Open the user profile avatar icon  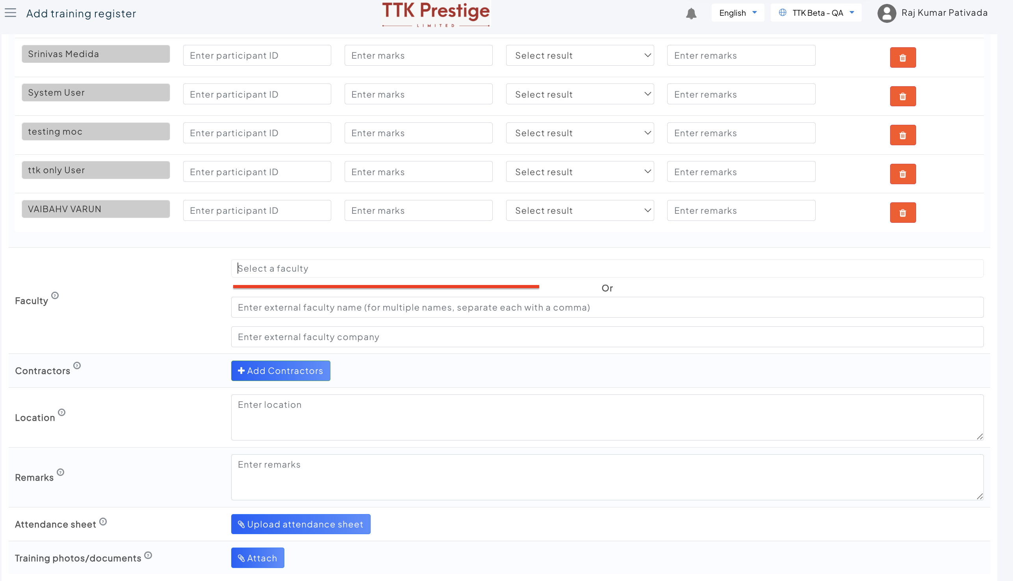click(x=887, y=13)
